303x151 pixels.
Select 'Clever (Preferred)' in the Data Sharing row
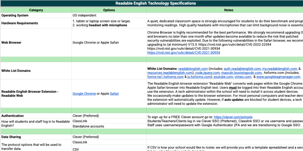109,137
